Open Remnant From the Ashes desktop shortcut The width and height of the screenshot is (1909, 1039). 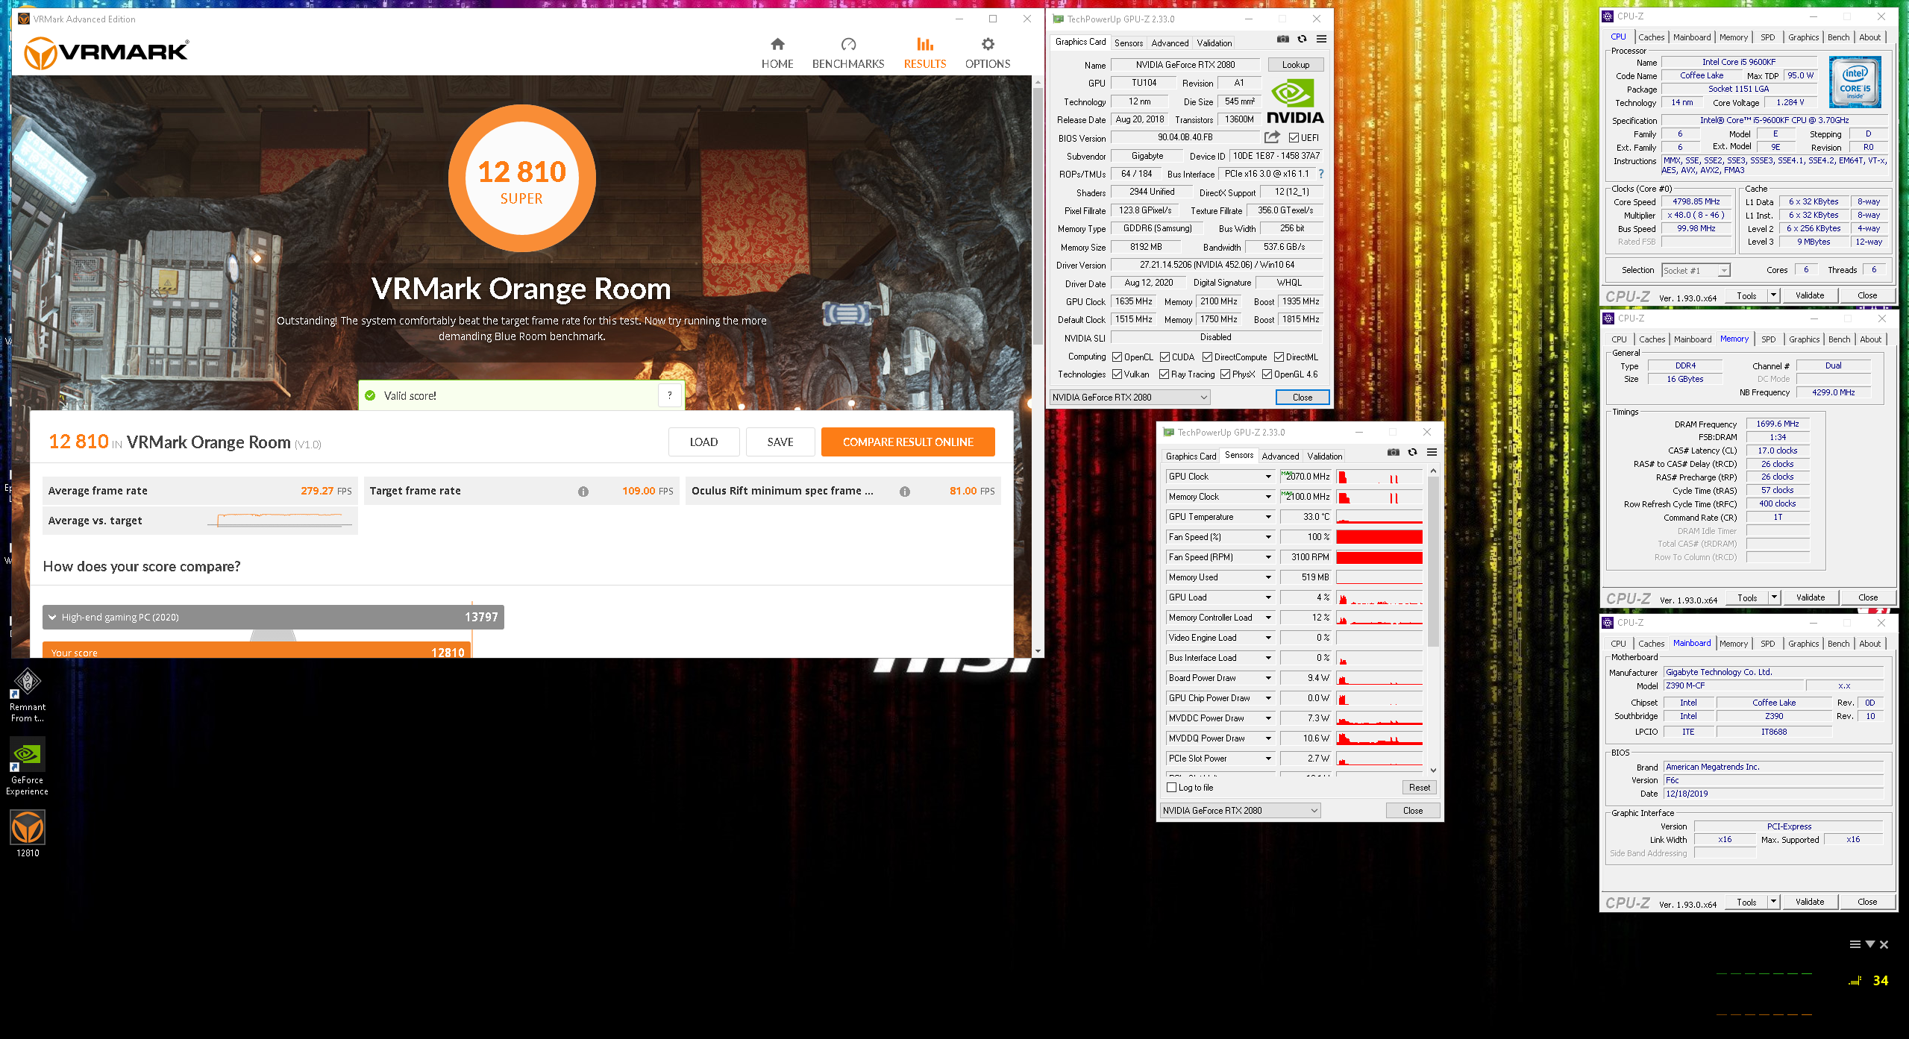[28, 695]
